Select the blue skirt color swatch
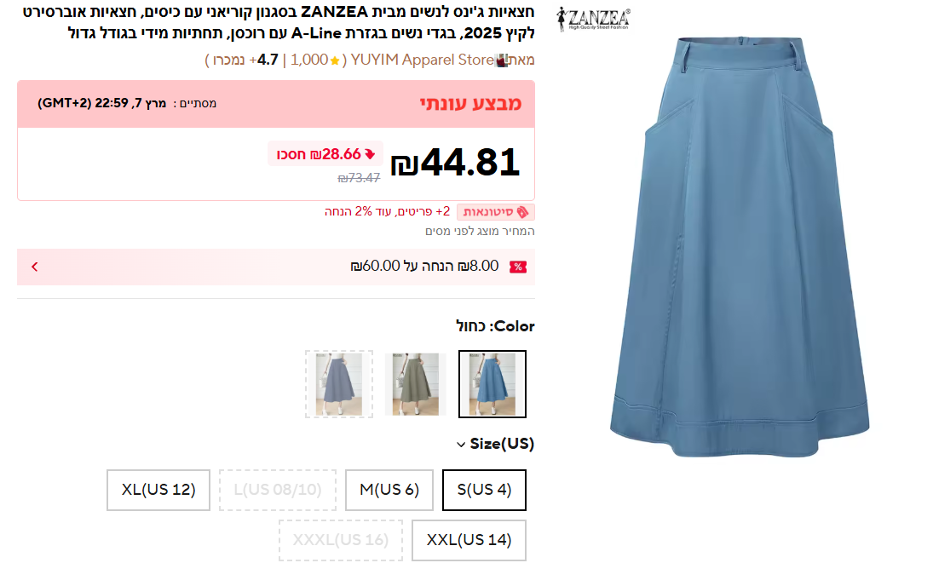The height and width of the screenshot is (586, 933). click(492, 384)
